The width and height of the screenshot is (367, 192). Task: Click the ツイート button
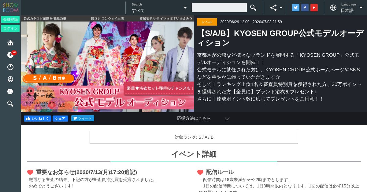pos(83,118)
